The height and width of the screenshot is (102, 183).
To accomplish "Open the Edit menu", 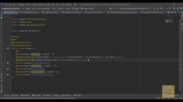I will pos(10,5).
